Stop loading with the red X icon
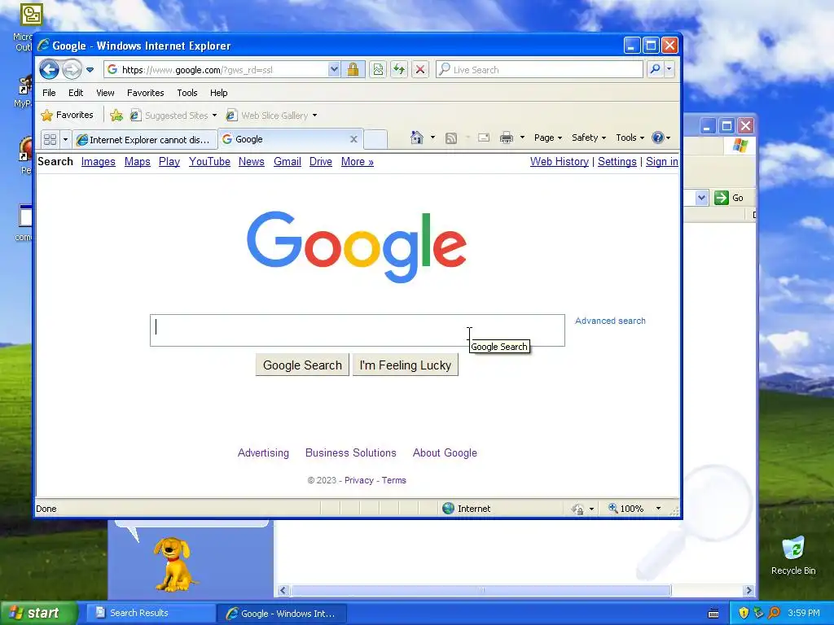The image size is (834, 625). pos(420,70)
